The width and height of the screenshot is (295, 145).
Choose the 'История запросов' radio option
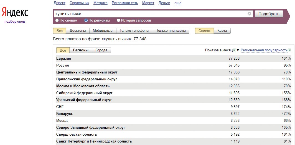(x=119, y=20)
